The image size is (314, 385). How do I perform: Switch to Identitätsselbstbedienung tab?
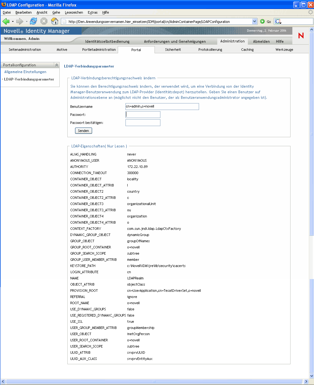click(x=107, y=42)
